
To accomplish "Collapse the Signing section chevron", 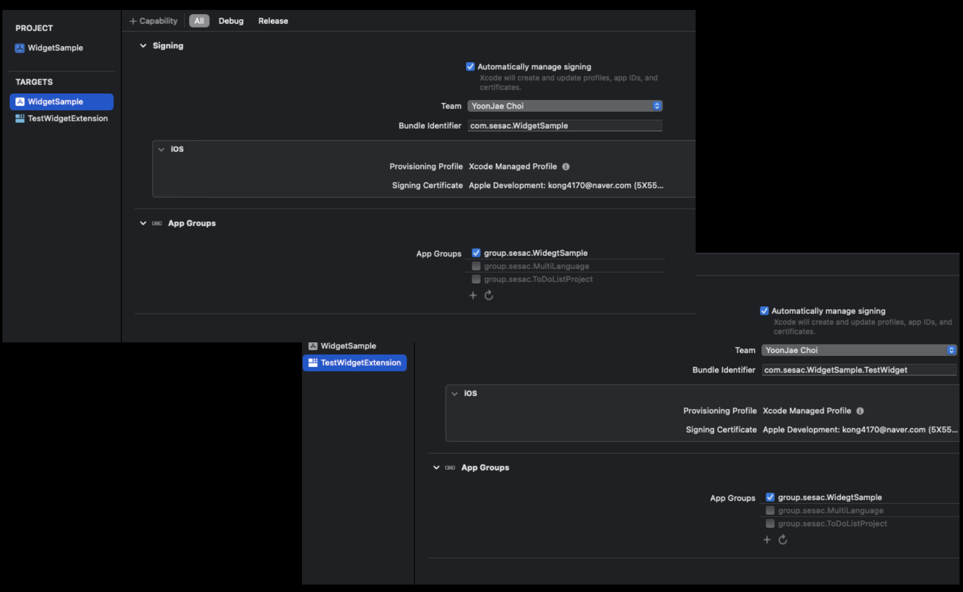I will coord(143,46).
